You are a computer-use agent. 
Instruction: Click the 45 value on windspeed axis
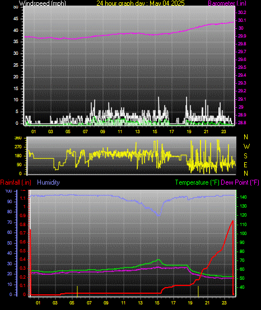coord(16,19)
